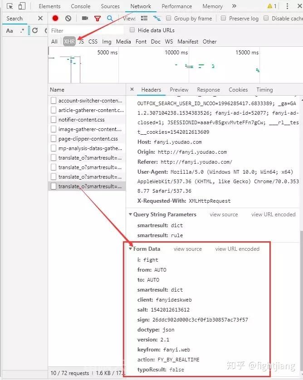Viewport: 303px width, 380px height.
Task: Filter requests by Img type
Action: pyautogui.click(x=107, y=42)
